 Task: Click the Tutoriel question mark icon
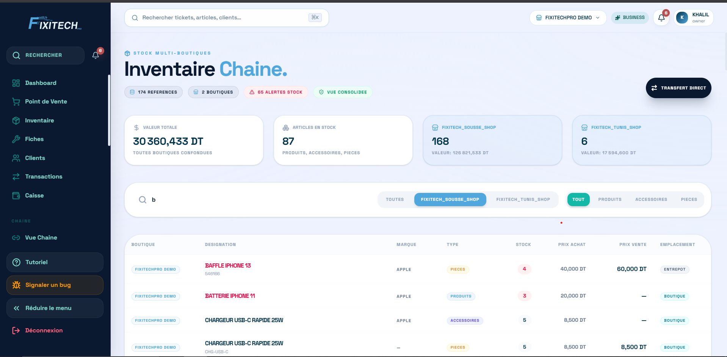[x=16, y=262]
